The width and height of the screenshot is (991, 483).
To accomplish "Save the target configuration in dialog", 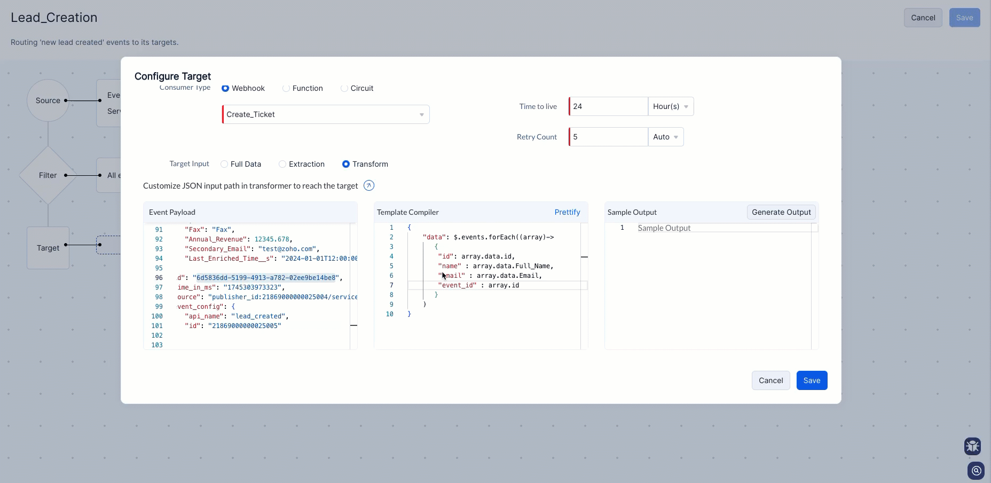I will click(x=812, y=381).
